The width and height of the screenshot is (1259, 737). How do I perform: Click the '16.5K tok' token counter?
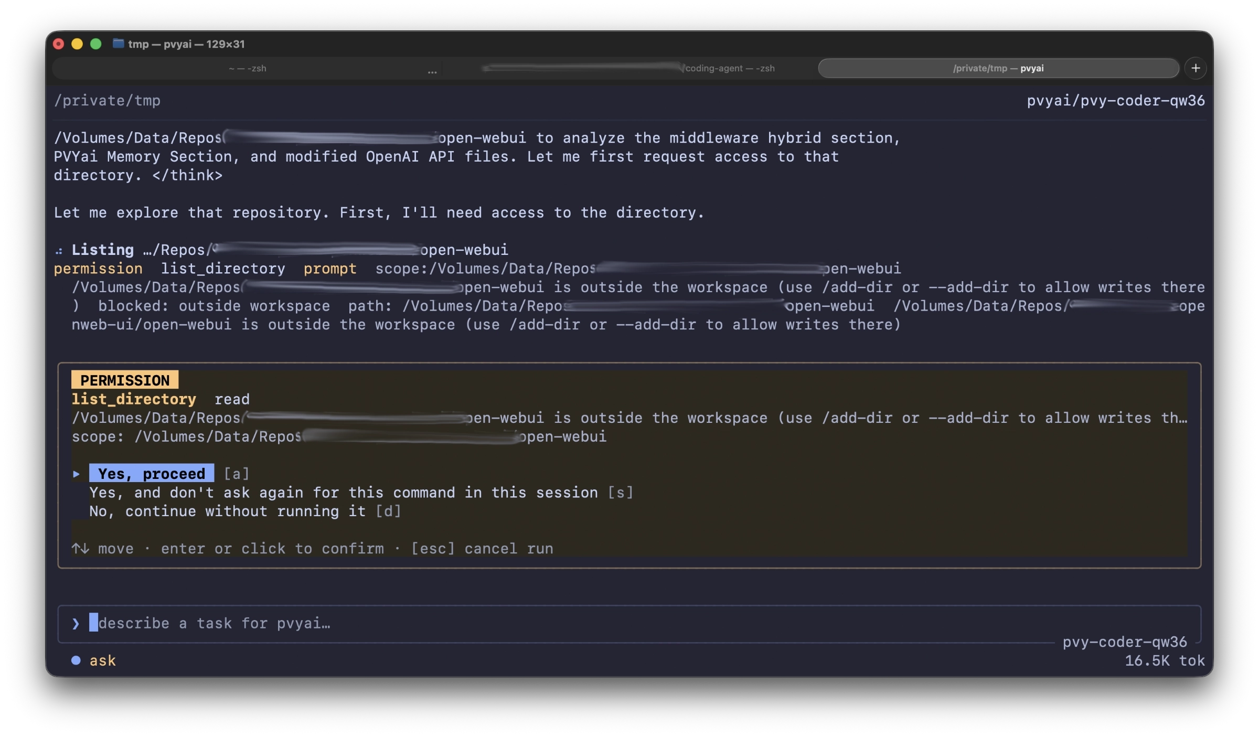point(1165,660)
